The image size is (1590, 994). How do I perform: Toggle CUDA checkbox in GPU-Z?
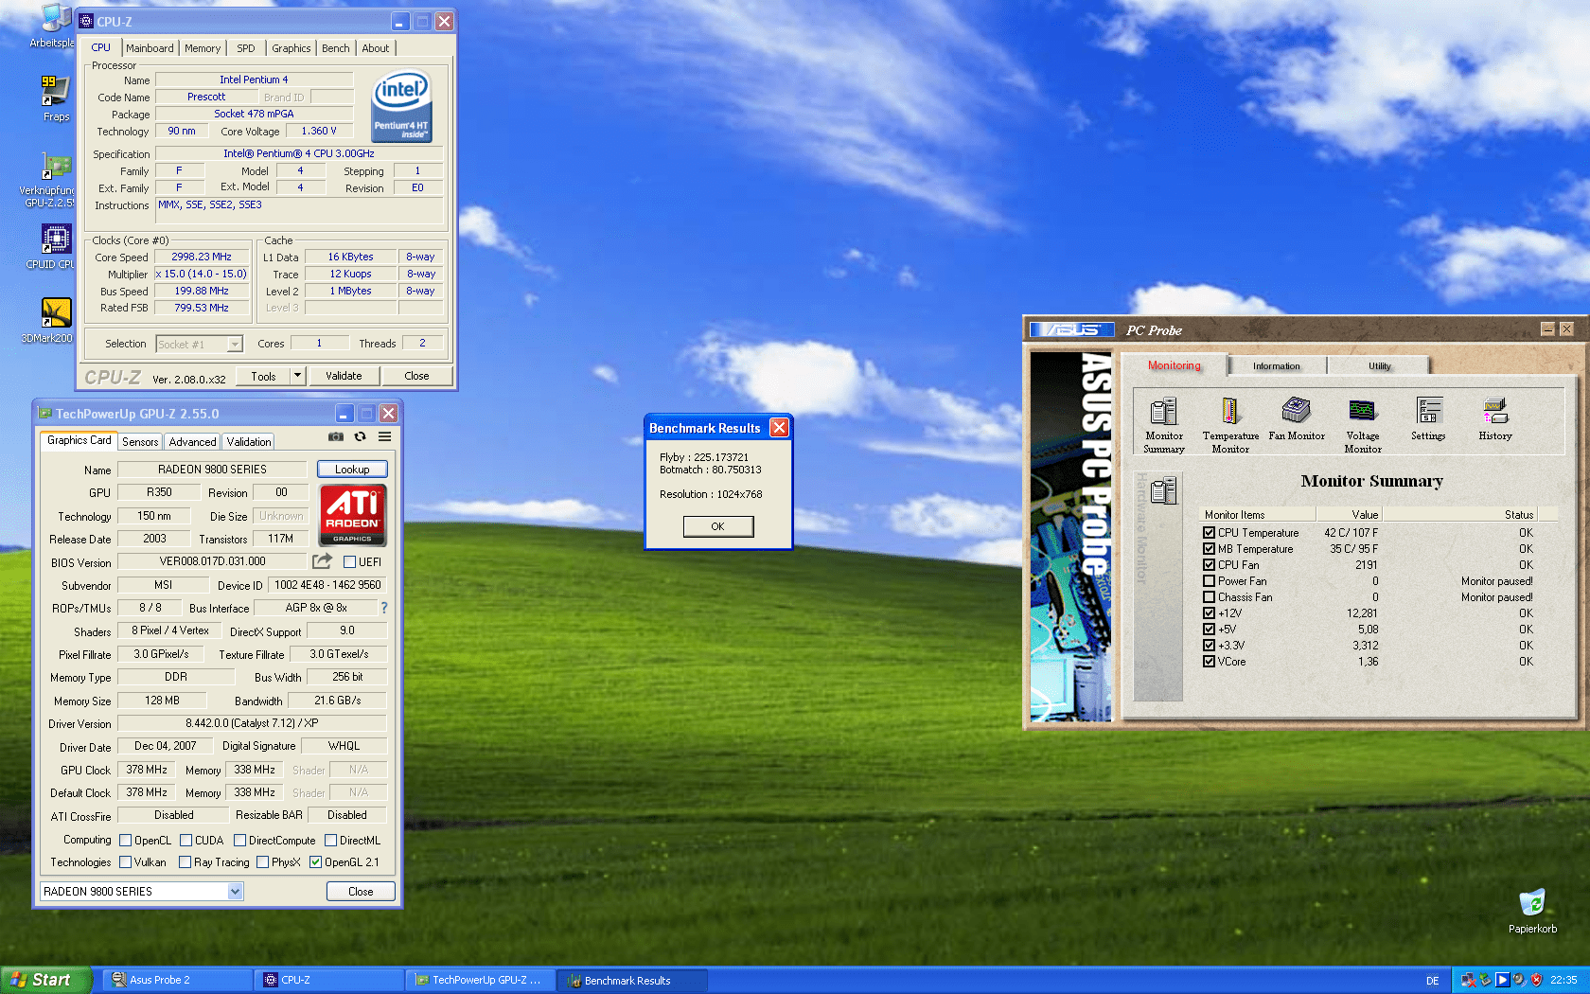(185, 840)
